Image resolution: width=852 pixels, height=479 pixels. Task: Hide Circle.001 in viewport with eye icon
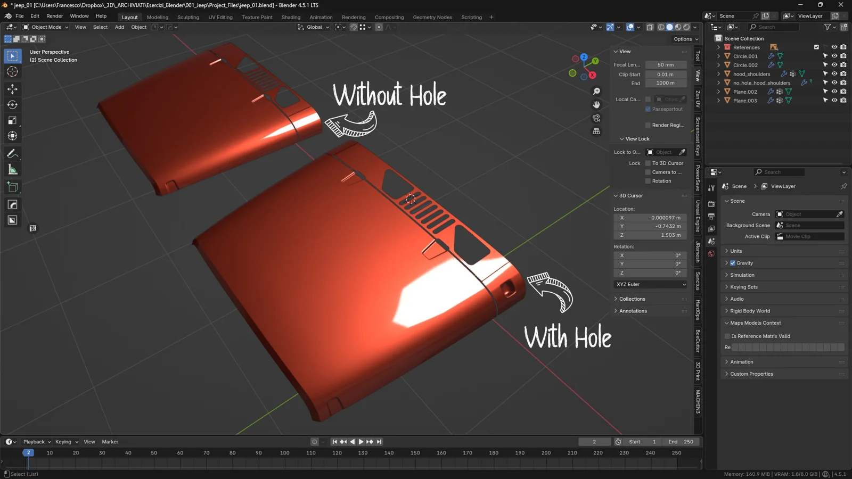[834, 56]
